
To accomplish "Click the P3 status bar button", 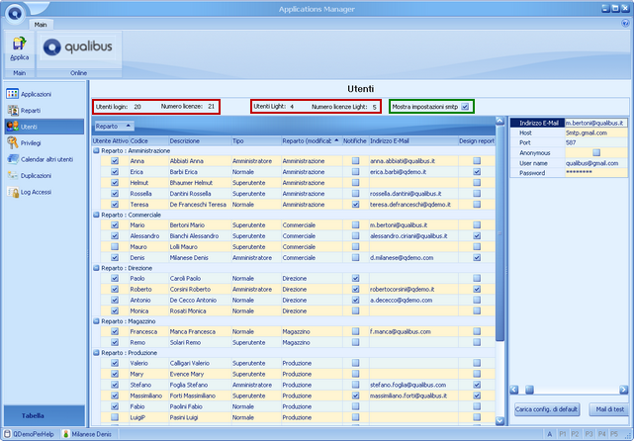I will 589,434.
